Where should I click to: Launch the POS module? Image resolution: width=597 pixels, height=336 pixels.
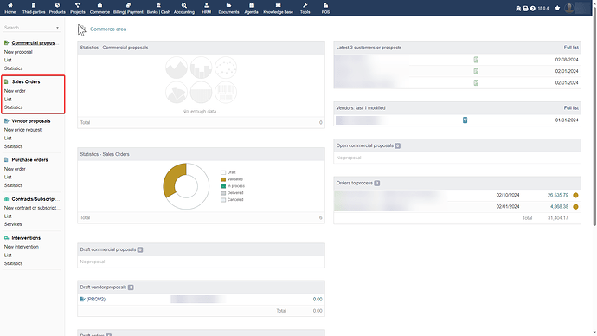click(325, 8)
